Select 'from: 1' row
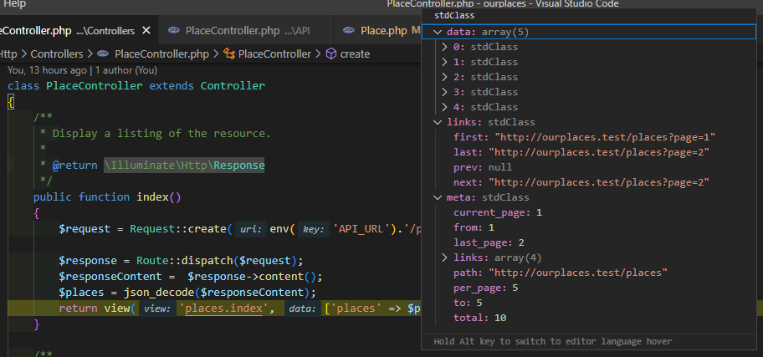This screenshot has height=357, width=763. (x=589, y=227)
